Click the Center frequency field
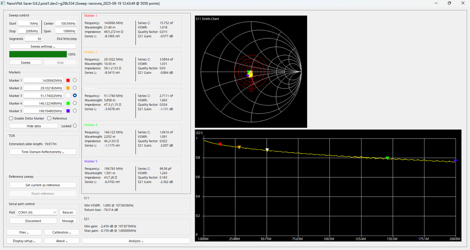The image size is (470, 250). 66,23
